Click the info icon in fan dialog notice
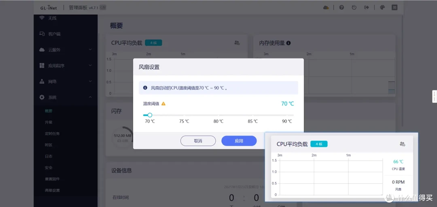 tap(145, 88)
